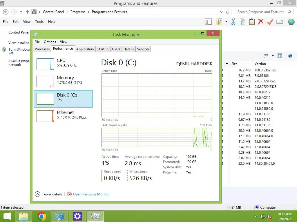Screen dimensions: 297x222
Task: Open recent locations dropdown arrow
Action: (21, 12)
